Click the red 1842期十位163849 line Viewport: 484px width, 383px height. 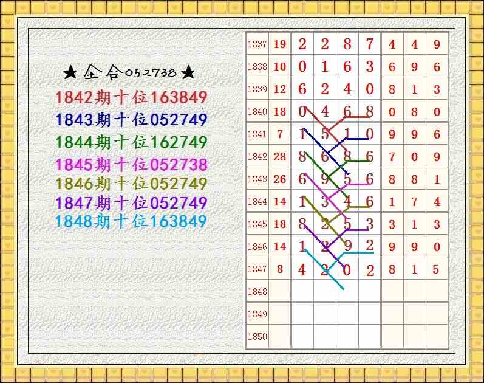point(131,97)
